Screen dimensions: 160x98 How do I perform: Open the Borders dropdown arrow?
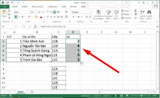coord(32,17)
